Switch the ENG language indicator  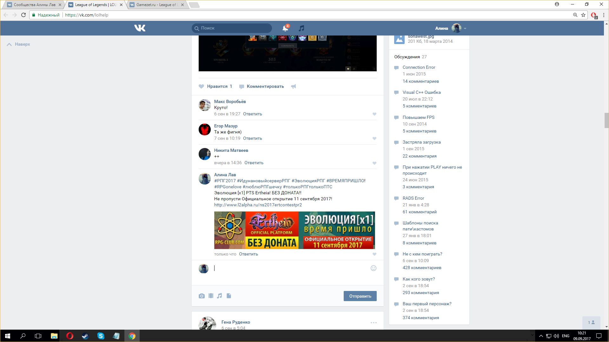click(x=566, y=336)
